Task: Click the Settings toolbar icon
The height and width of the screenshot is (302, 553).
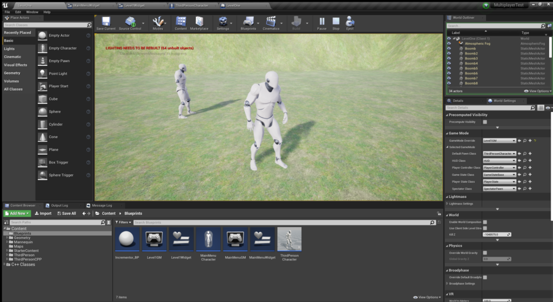Action: [x=223, y=23]
